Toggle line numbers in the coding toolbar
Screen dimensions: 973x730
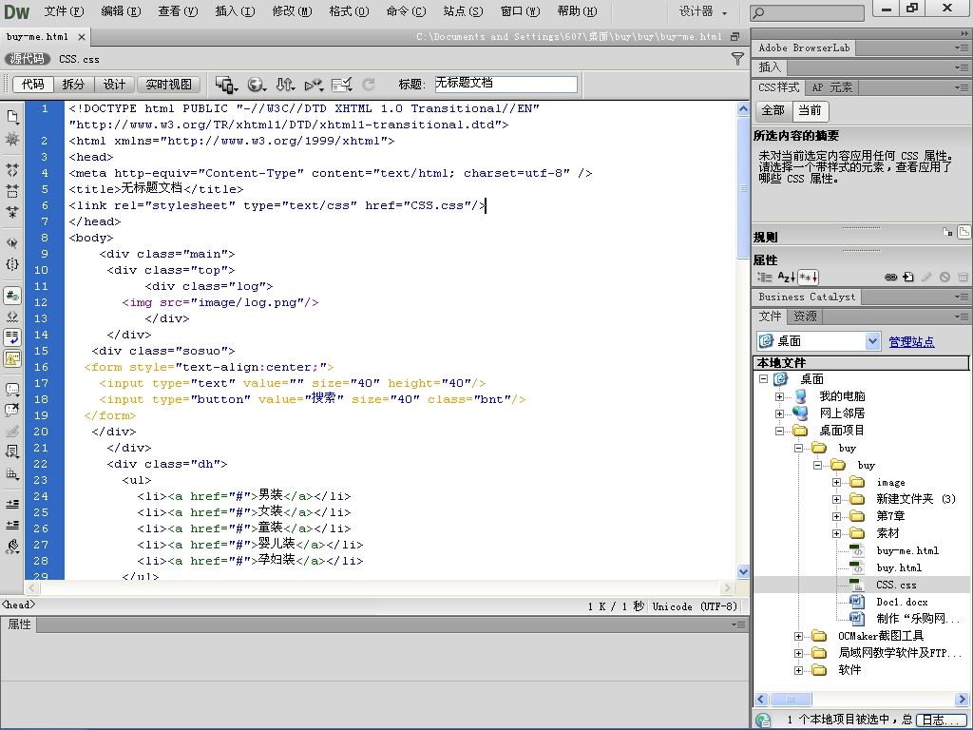12,296
